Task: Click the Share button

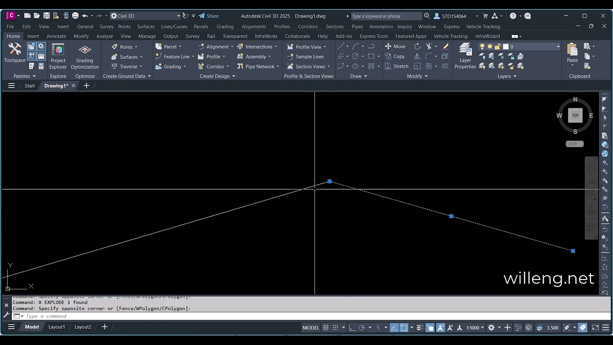Action: pos(208,16)
